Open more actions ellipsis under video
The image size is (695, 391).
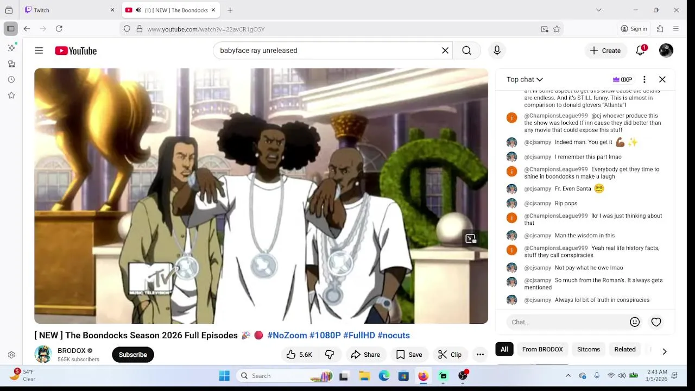(x=480, y=355)
